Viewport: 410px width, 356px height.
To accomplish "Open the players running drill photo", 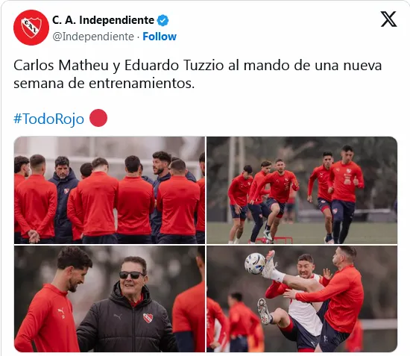I will [302, 190].
